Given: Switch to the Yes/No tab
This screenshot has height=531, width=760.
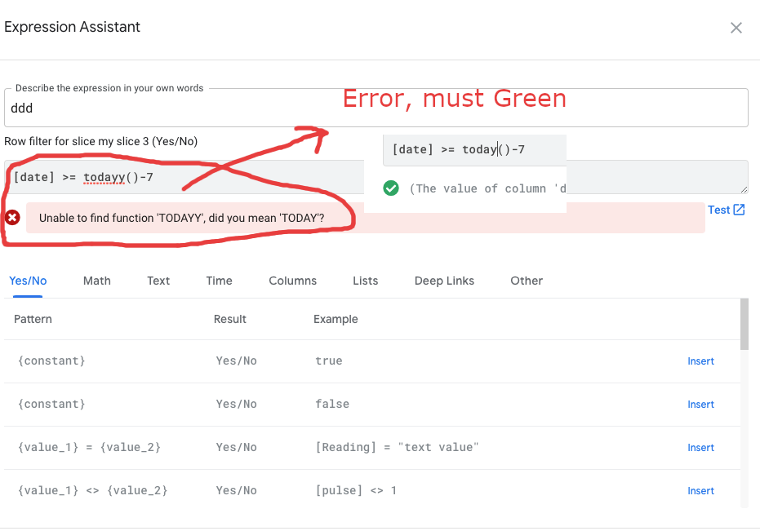Looking at the screenshot, I should tap(28, 281).
